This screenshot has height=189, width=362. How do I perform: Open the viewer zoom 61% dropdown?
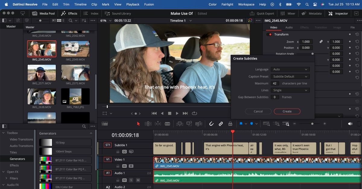[106, 20]
